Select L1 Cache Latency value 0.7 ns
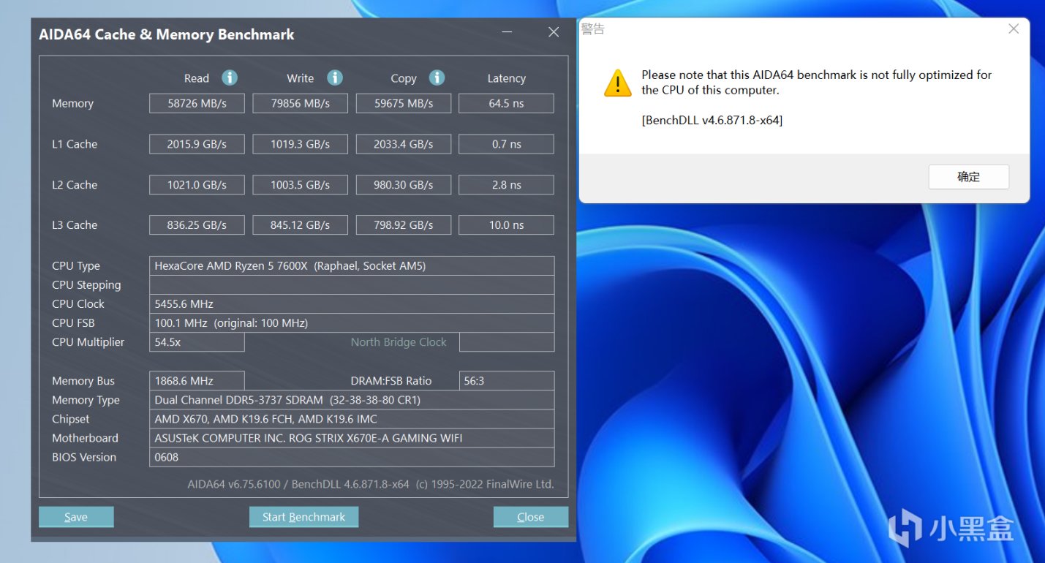Screen dimensions: 1045x563 [x=506, y=144]
